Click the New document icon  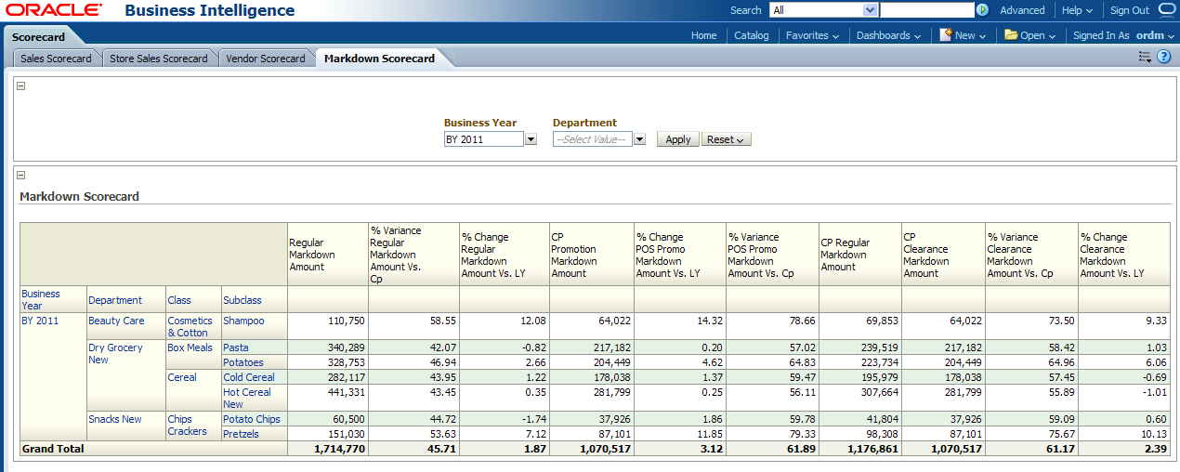945,35
